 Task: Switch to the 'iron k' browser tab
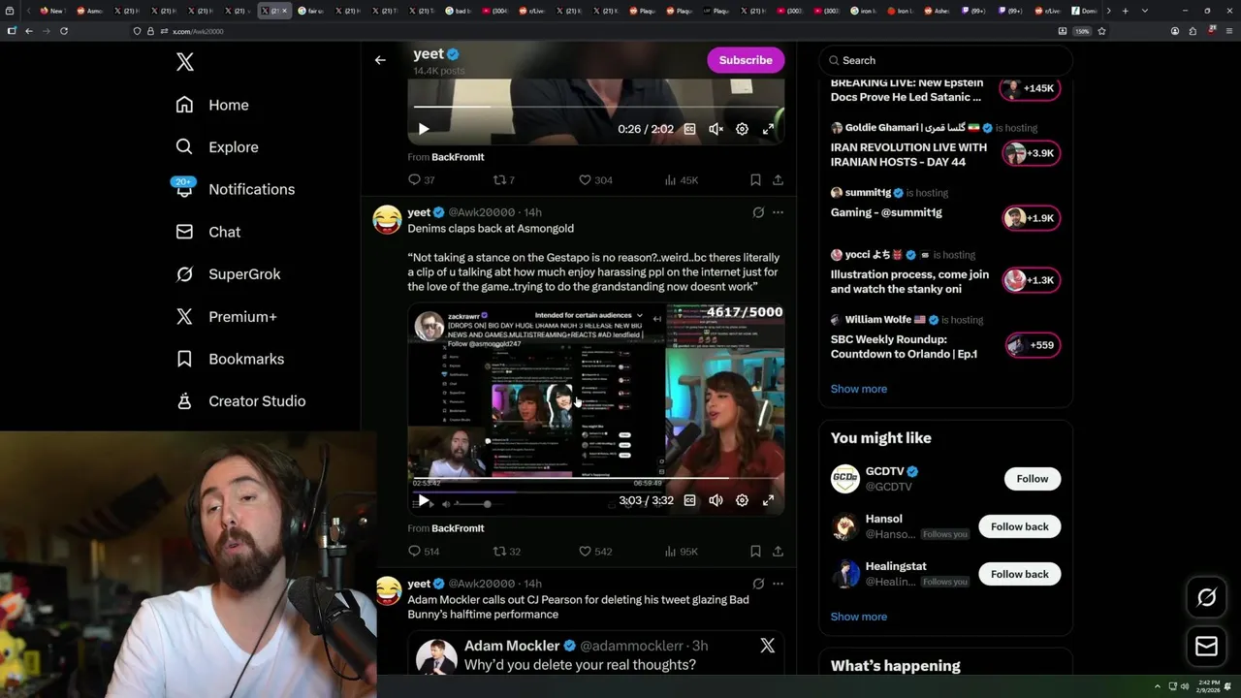click(x=863, y=11)
